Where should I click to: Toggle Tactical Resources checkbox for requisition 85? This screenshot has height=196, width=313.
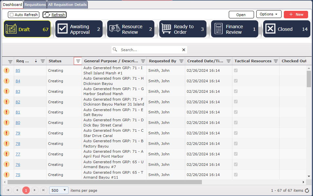point(236,70)
